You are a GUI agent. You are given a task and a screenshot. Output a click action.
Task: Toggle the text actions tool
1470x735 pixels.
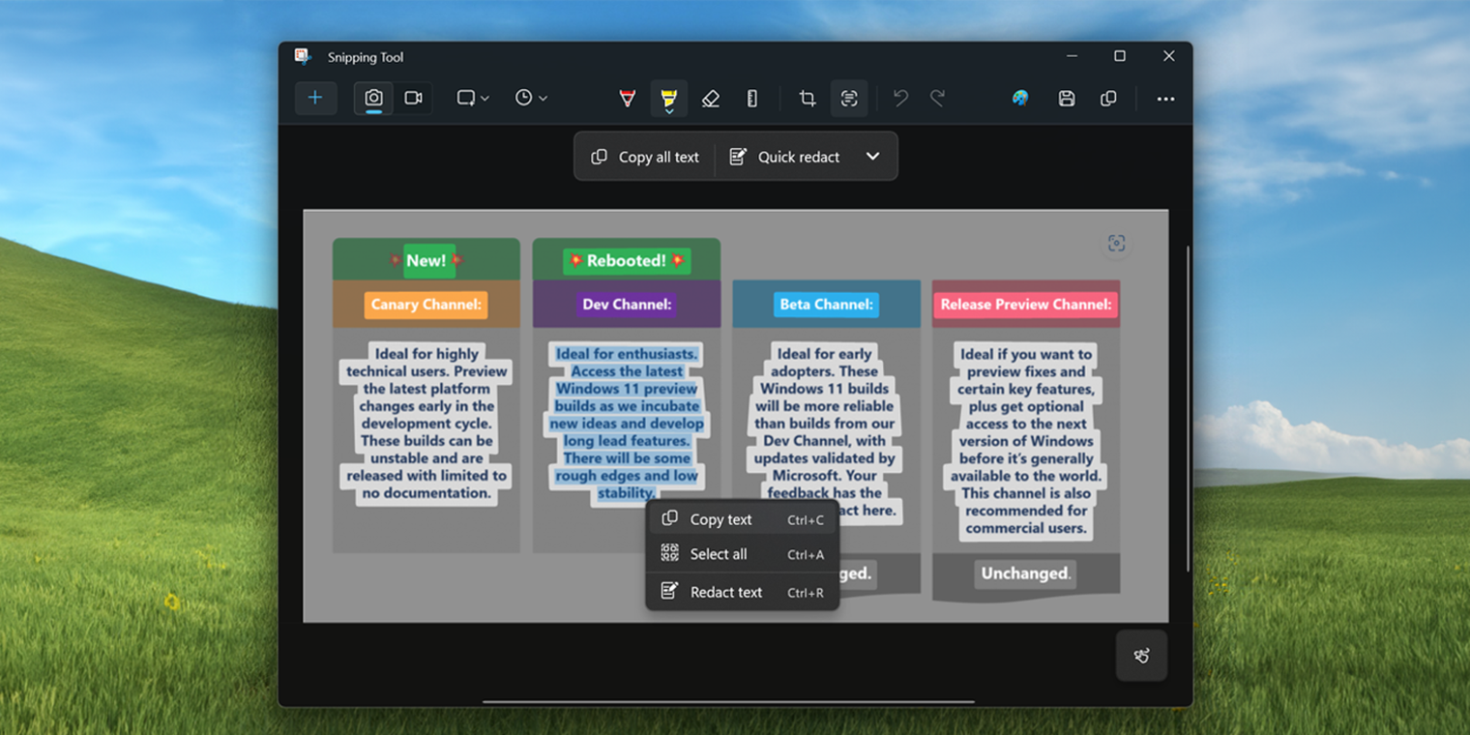849,98
